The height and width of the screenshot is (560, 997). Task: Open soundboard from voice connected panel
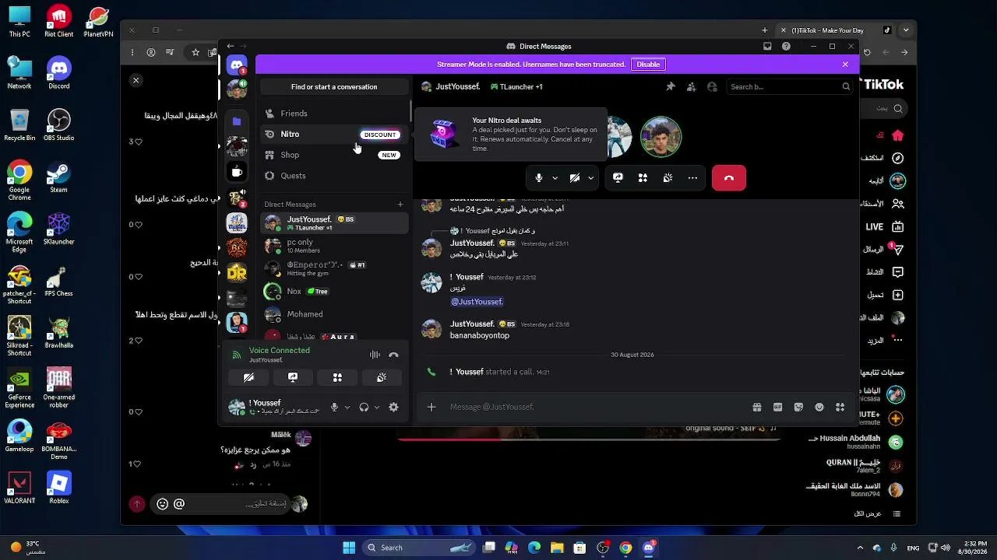point(382,377)
